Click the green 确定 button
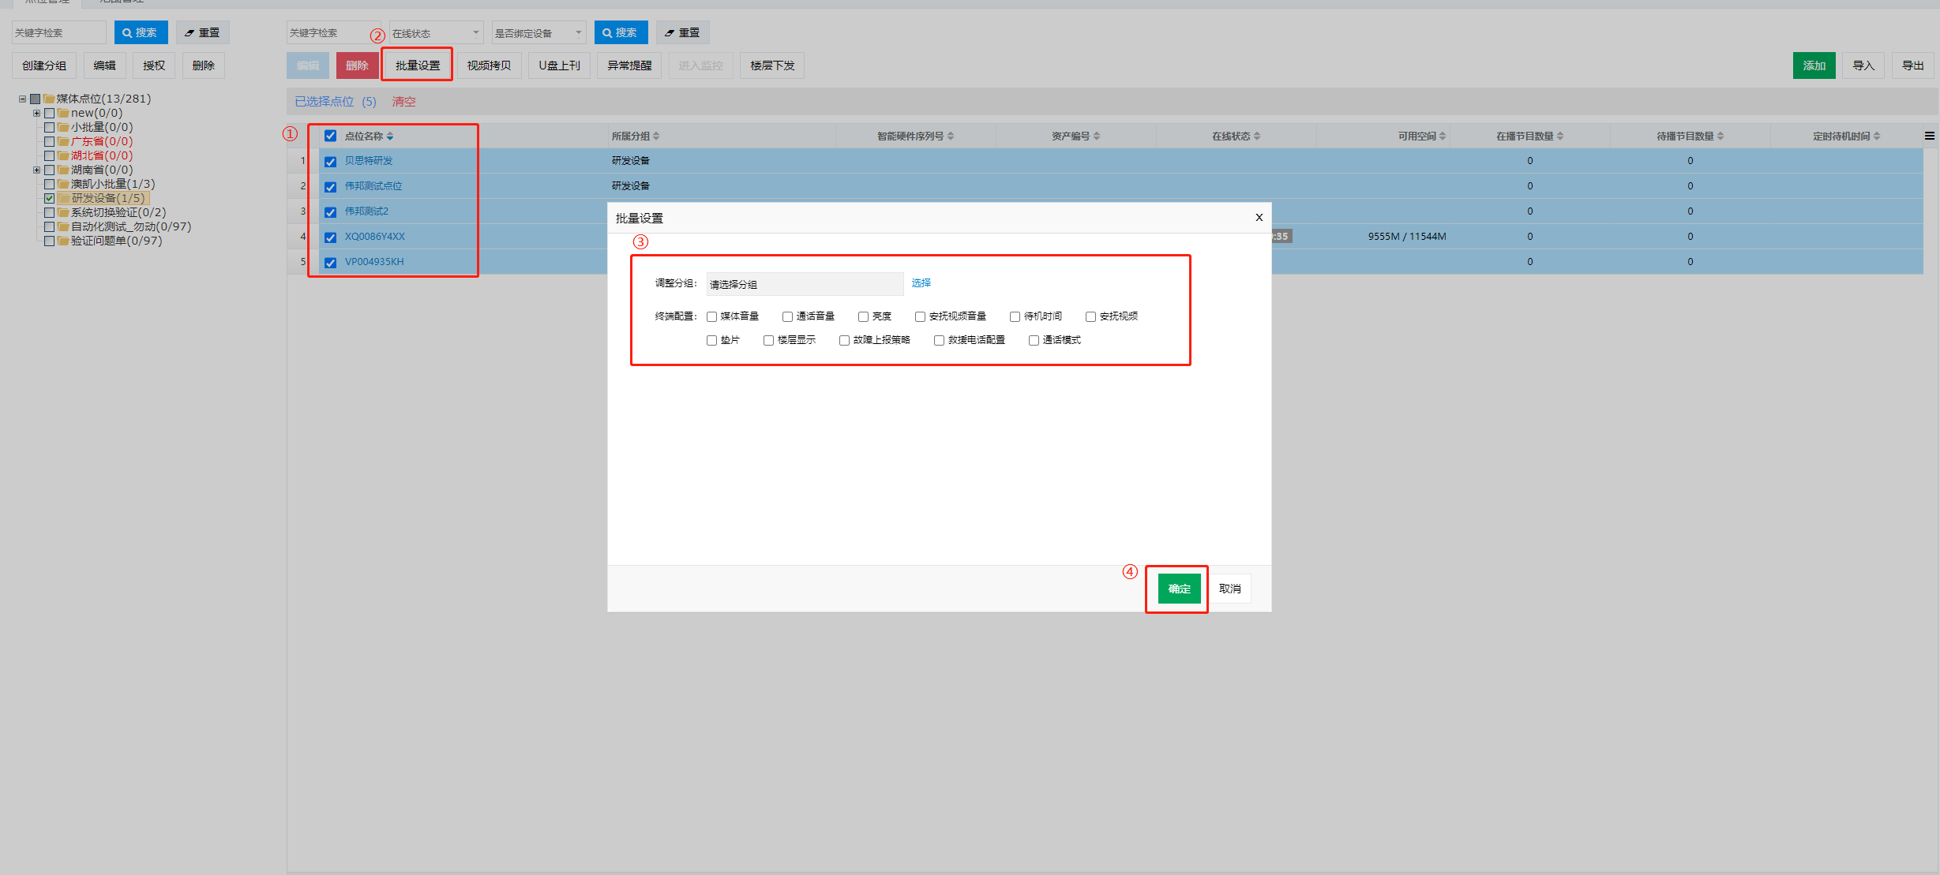The height and width of the screenshot is (875, 1940). [x=1179, y=589]
